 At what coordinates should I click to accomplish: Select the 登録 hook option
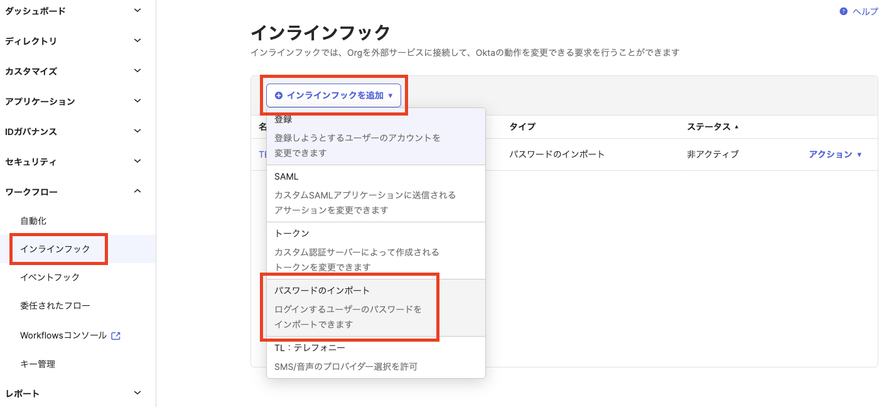point(375,136)
